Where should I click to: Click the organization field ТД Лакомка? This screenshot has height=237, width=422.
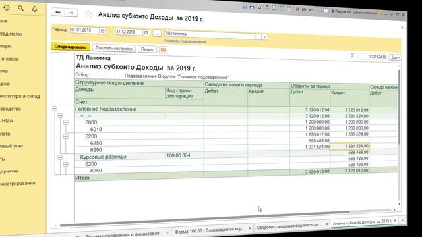pyautogui.click(x=210, y=34)
